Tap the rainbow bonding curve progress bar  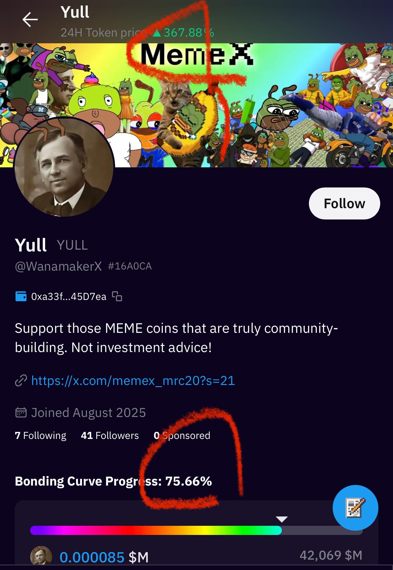[x=156, y=530]
